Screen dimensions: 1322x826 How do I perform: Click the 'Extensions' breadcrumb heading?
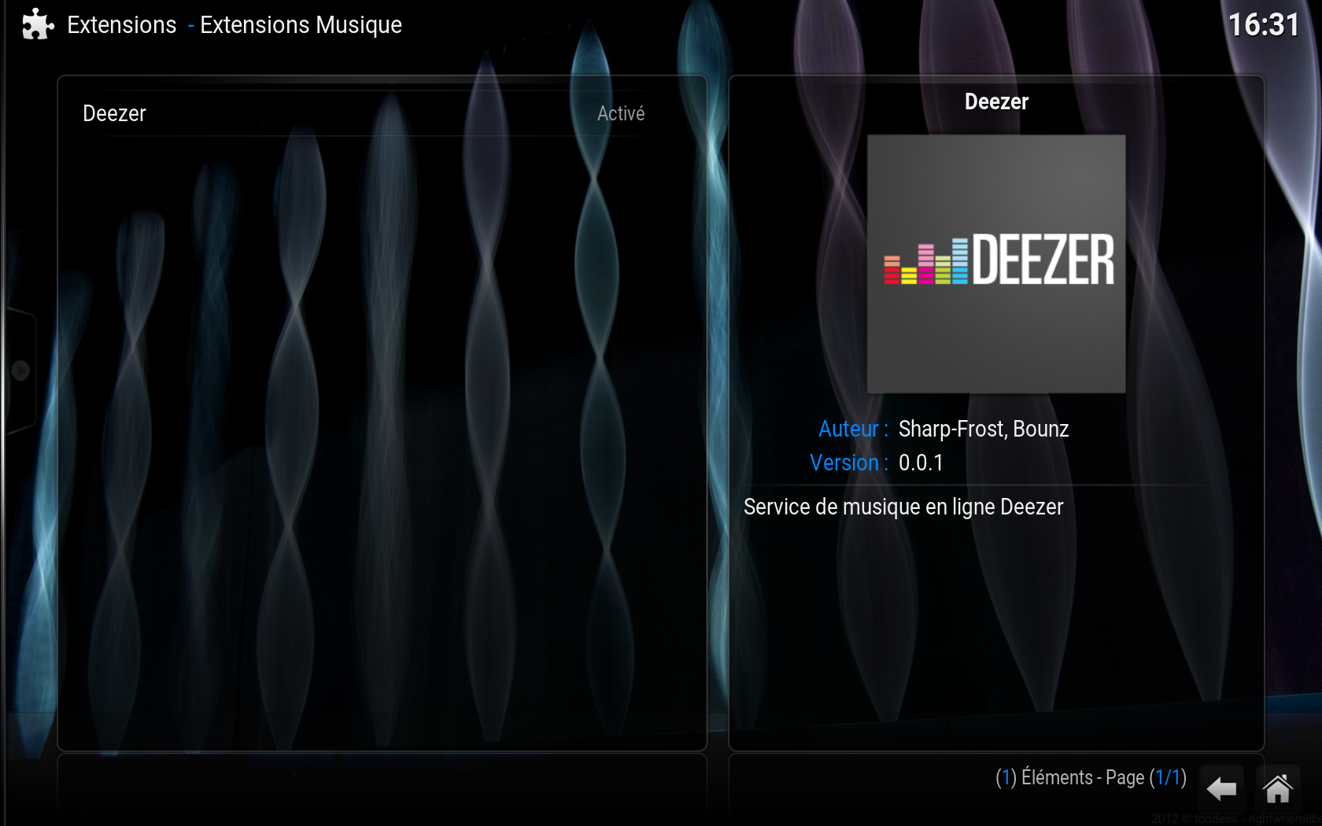click(122, 25)
